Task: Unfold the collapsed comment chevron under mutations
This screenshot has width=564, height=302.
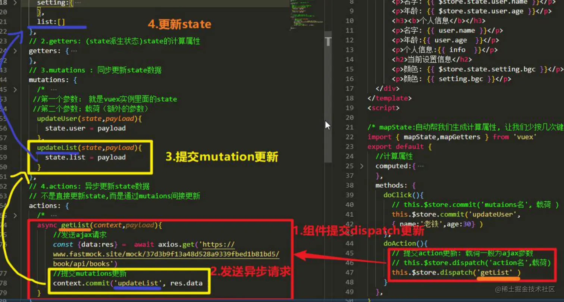Action: (x=15, y=90)
